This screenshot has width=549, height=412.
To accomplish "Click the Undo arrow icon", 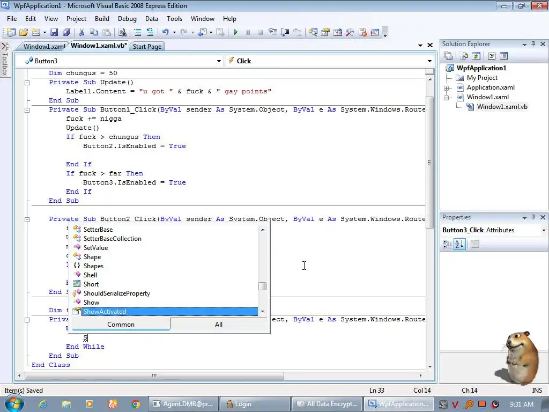I will [x=165, y=32].
